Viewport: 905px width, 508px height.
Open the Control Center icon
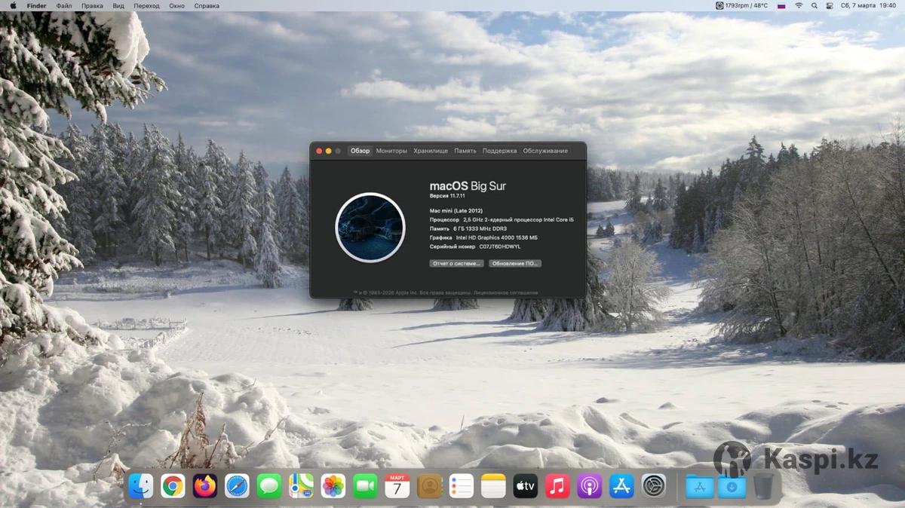click(830, 5)
